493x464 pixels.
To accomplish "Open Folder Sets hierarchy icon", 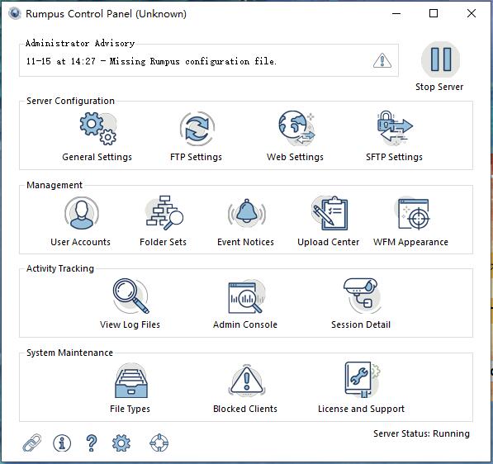I will (x=164, y=213).
